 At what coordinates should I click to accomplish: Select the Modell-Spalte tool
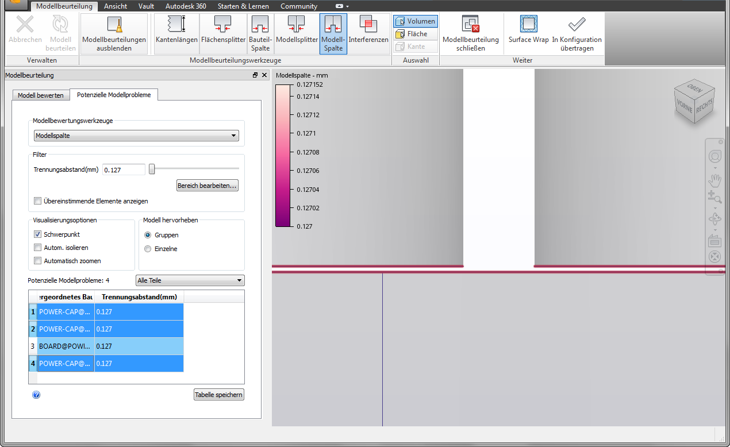333,33
